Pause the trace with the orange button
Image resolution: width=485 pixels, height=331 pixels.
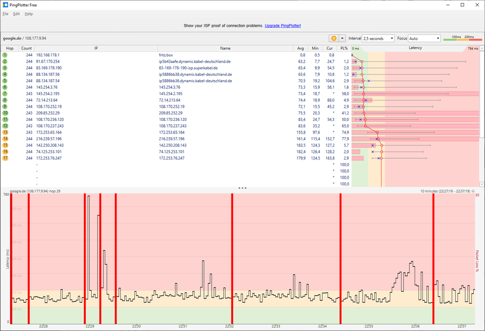334,38
